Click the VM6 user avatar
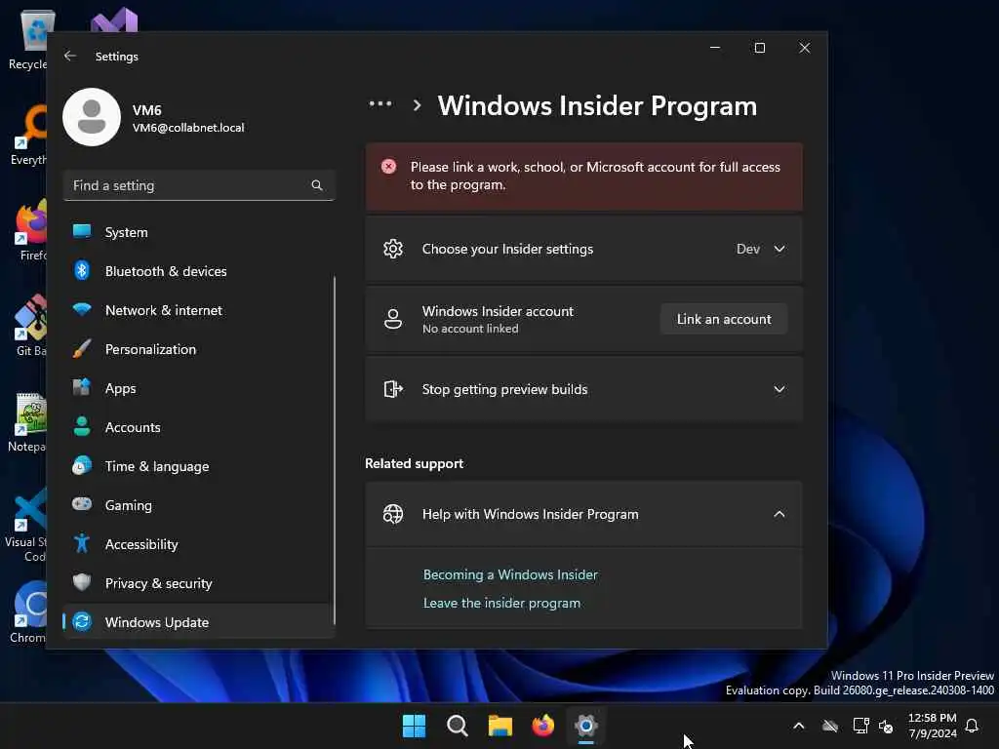The image size is (999, 749). [92, 117]
